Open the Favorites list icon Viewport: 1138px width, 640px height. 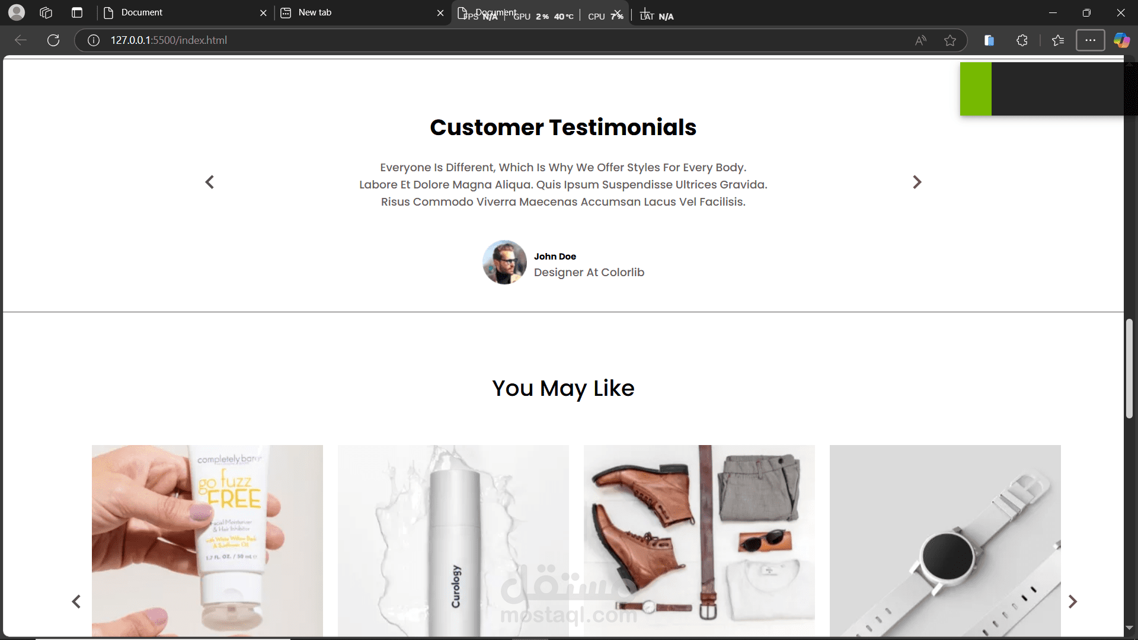[x=1058, y=40]
